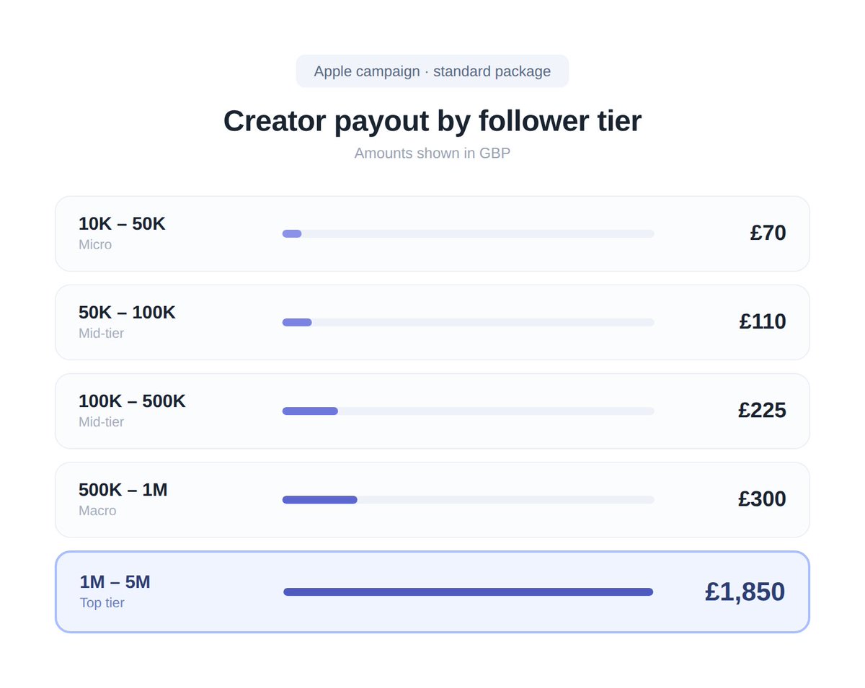The image size is (865, 688).
Task: Click the 10K – 50K tier progress bar
Action: click(x=469, y=233)
